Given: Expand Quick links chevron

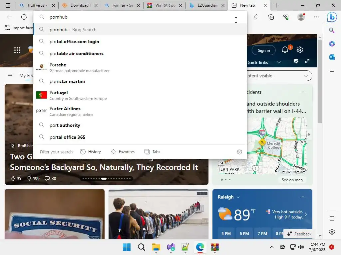Looking at the screenshot, I should point(279,62).
